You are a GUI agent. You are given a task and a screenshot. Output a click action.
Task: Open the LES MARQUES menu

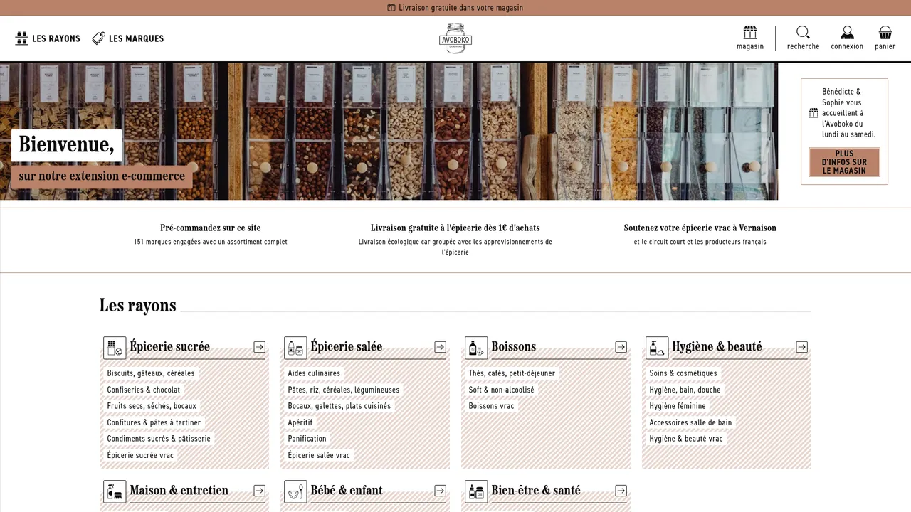click(x=128, y=38)
